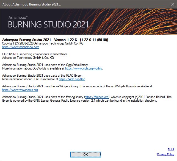Visit the ffmpeg.org link

tap(97, 97)
